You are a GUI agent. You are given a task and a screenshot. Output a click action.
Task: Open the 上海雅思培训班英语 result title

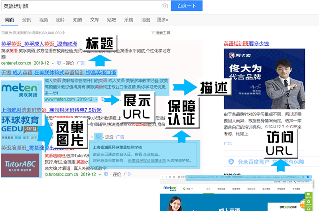point(51,110)
